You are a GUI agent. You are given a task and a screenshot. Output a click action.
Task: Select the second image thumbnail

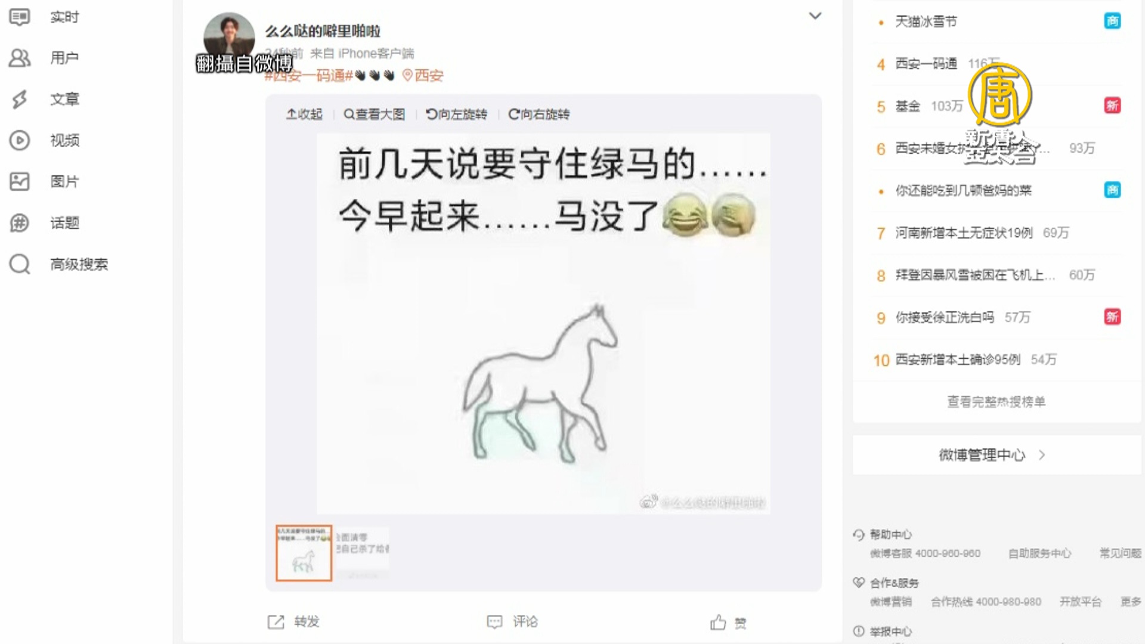(x=363, y=553)
